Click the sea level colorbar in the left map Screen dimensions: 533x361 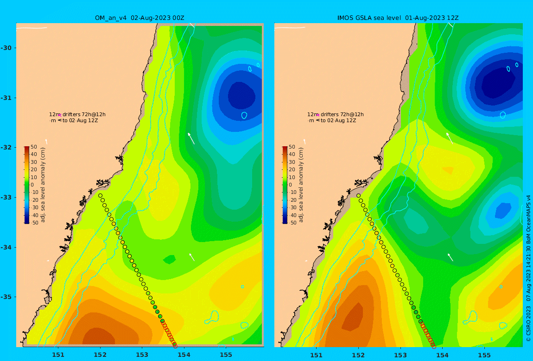pyautogui.click(x=27, y=185)
